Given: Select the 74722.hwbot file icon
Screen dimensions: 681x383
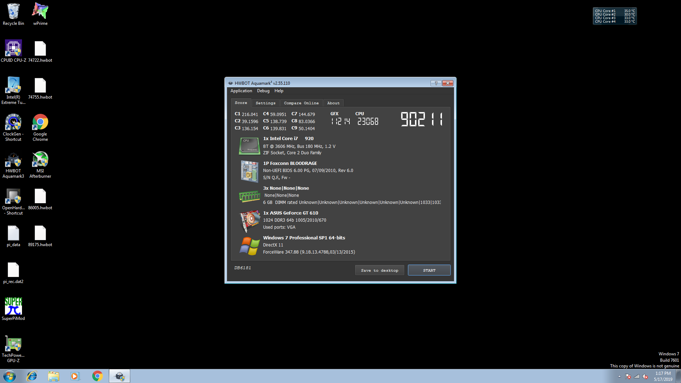Looking at the screenshot, I should click(x=40, y=51).
